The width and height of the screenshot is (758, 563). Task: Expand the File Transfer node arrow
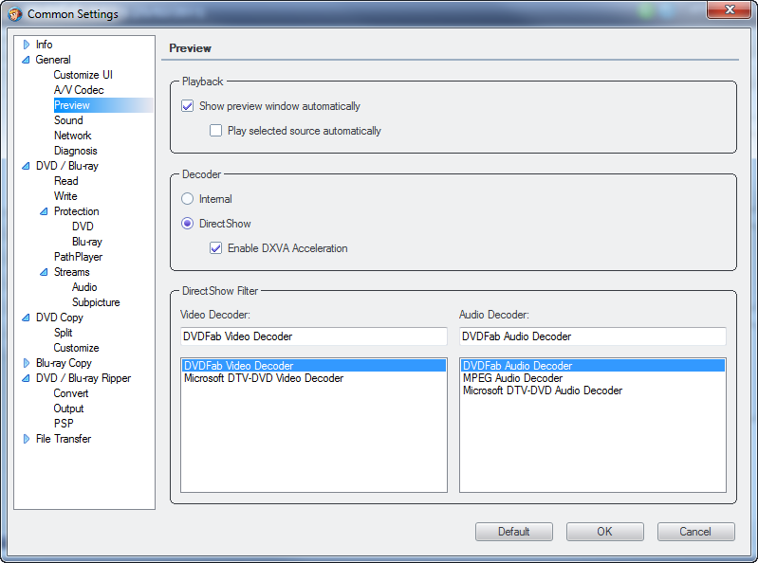(x=27, y=439)
